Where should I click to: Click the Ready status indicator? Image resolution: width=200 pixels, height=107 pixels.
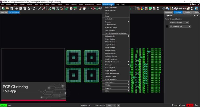(3, 105)
